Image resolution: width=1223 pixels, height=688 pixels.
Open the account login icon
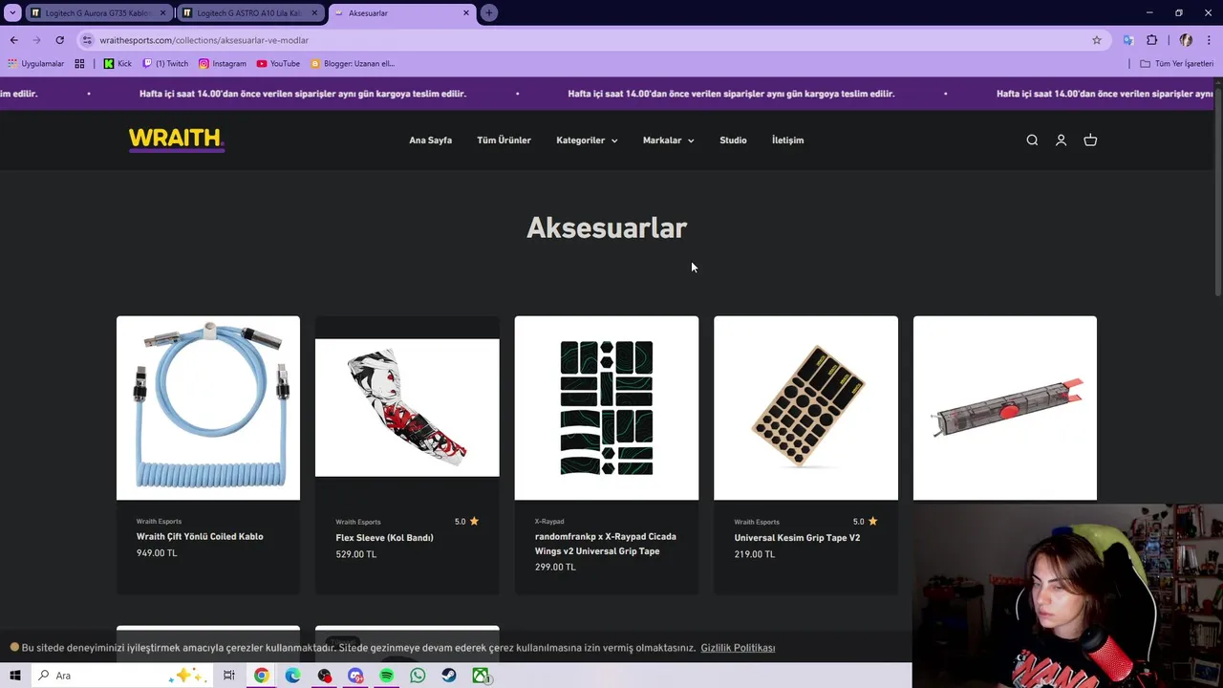coord(1061,140)
